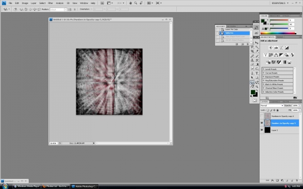Select the Zoom tool in the toolbox

(x=257, y=87)
